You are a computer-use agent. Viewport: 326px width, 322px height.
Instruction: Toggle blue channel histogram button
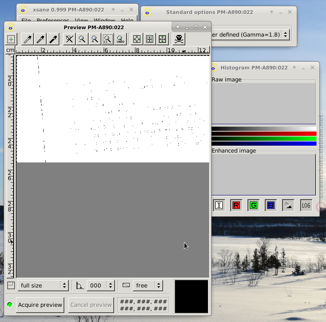tap(271, 206)
